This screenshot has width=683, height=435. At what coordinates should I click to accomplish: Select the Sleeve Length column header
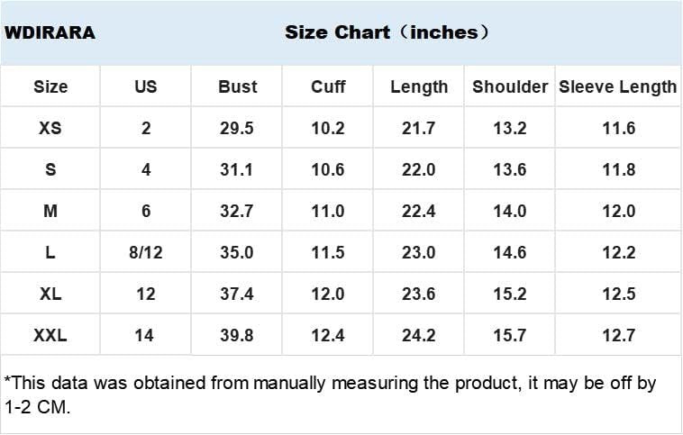[x=617, y=87]
